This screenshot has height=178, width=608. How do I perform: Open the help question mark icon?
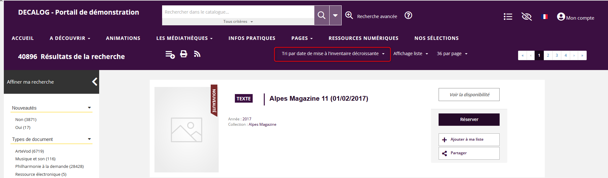(408, 16)
